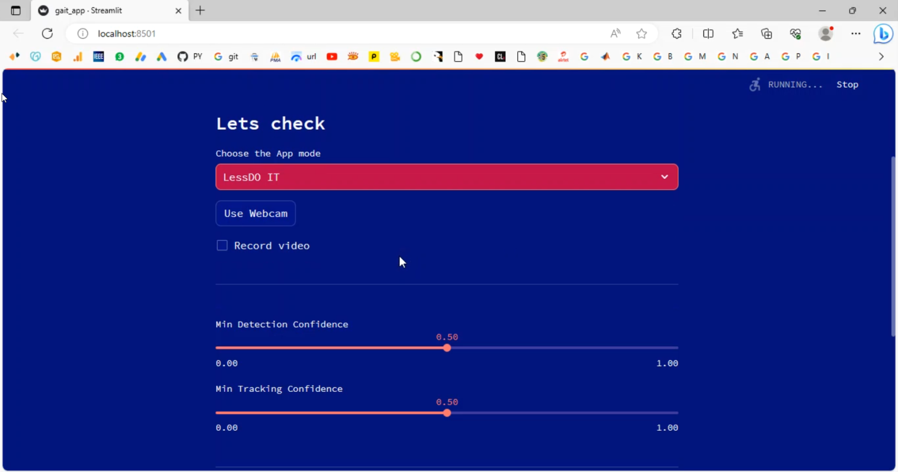
Task: Open the Google Ads bookmark
Action: (x=162, y=57)
